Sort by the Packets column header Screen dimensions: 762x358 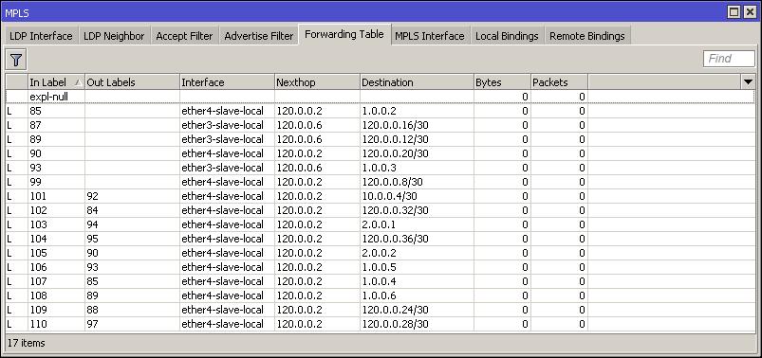(559, 82)
